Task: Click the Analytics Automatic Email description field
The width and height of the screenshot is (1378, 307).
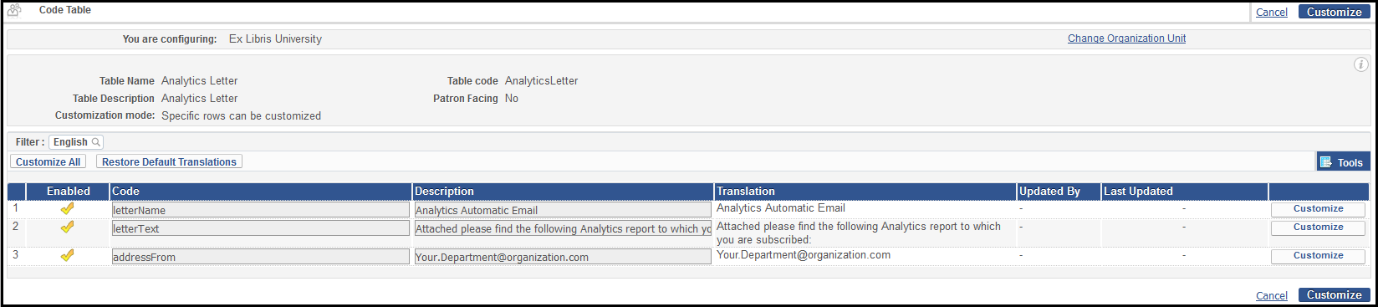Action: [563, 210]
